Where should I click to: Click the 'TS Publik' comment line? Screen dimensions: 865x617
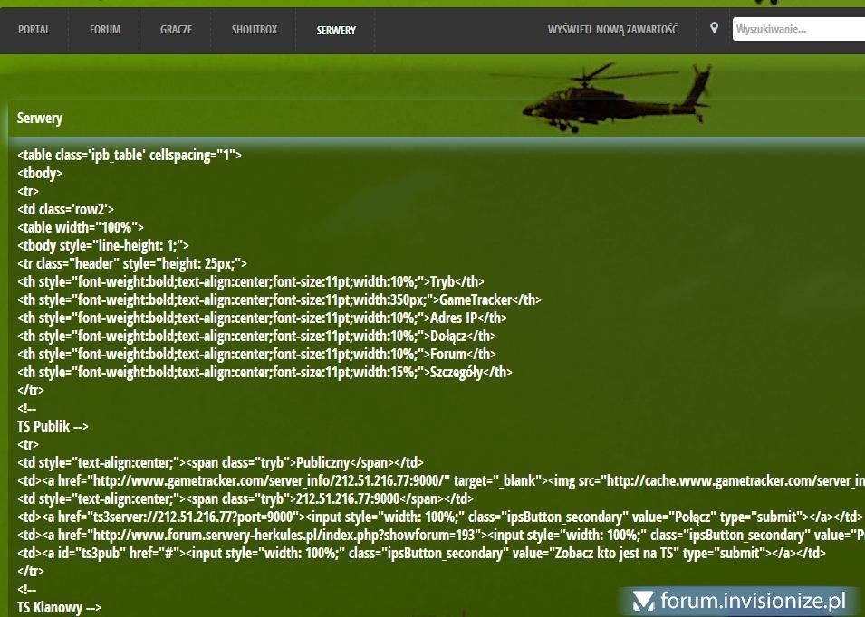53,426
